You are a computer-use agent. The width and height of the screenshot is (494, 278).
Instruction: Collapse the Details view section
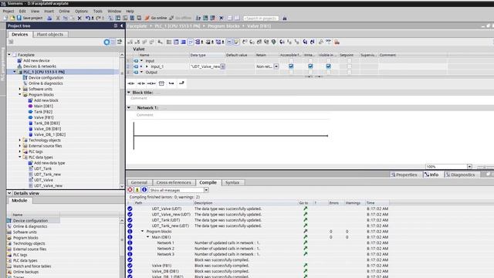click(9, 193)
